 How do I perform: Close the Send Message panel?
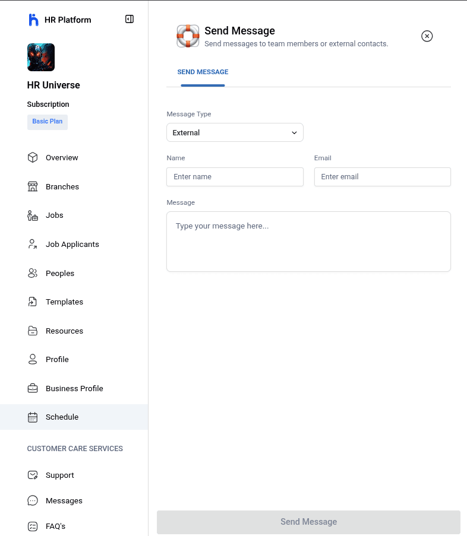(x=427, y=36)
